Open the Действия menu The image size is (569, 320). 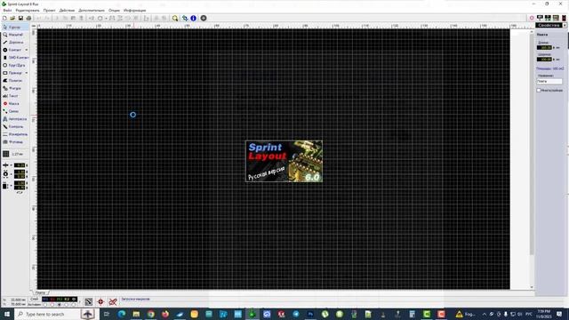click(67, 11)
